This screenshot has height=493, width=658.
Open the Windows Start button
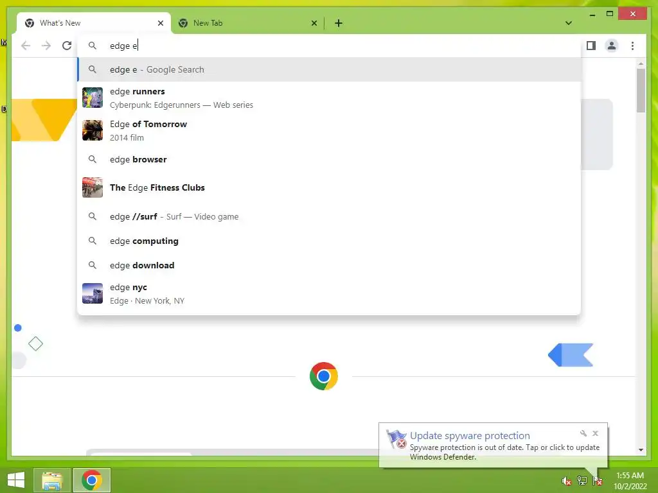point(16,480)
